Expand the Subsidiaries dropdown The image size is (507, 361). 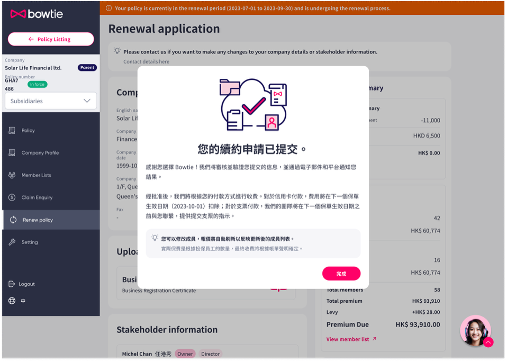tap(50, 101)
